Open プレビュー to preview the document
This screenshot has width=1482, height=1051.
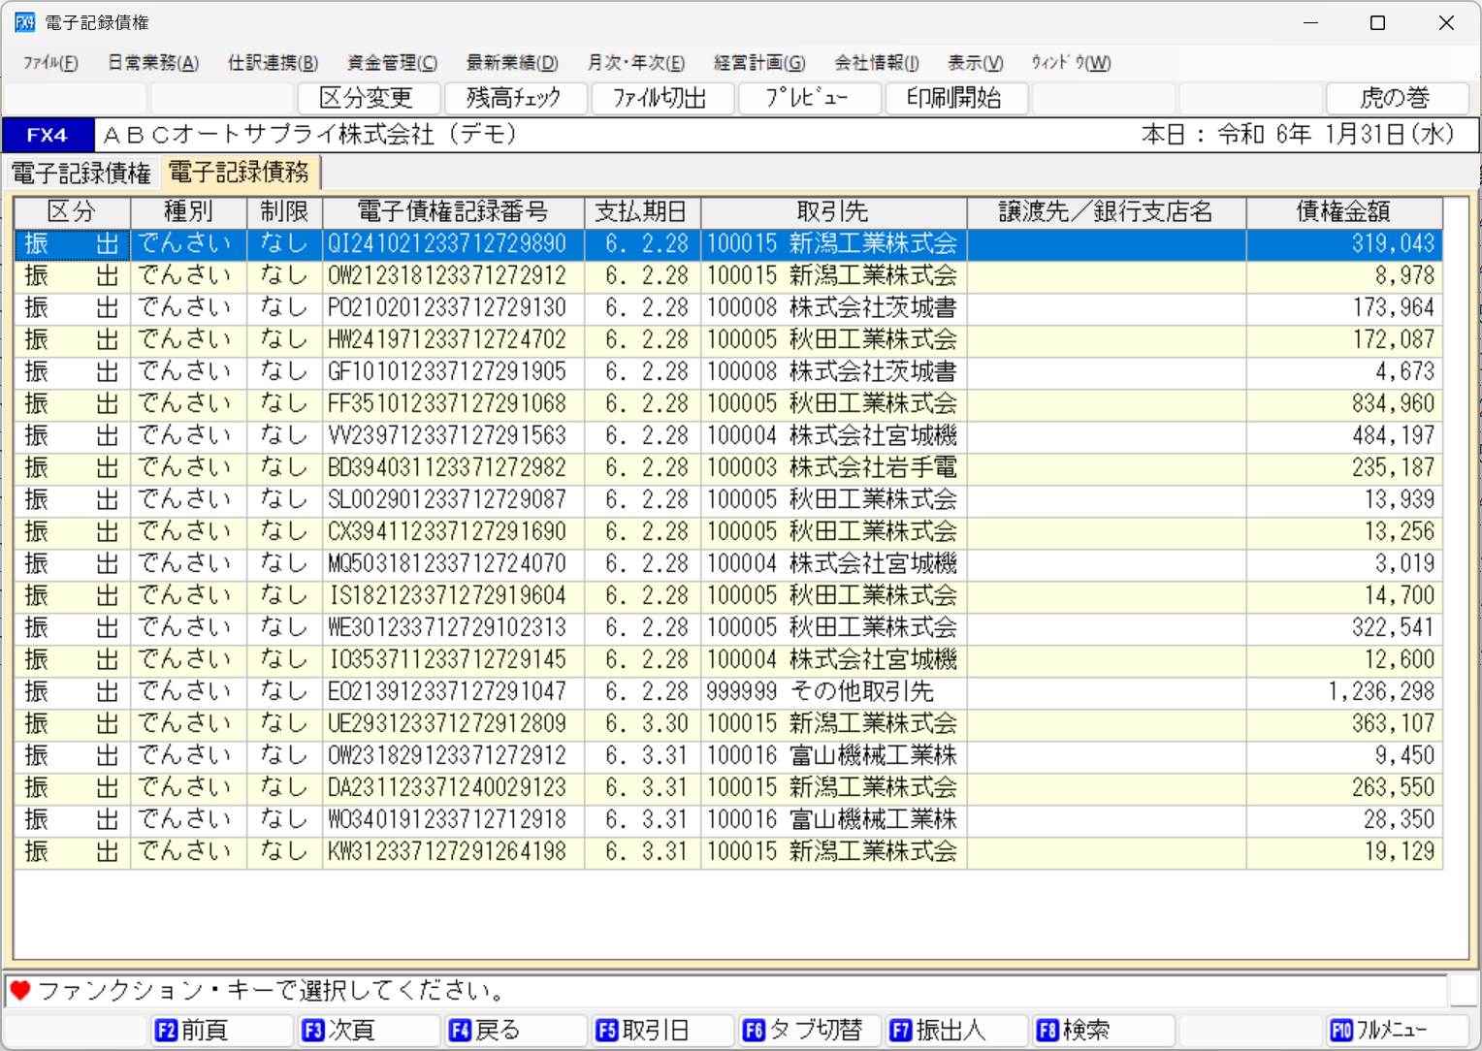coord(809,98)
